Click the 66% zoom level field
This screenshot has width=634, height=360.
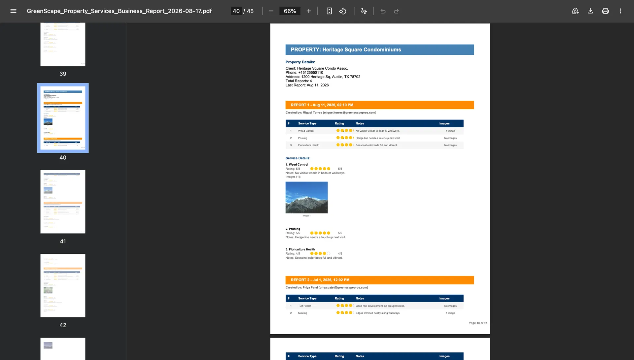click(290, 11)
